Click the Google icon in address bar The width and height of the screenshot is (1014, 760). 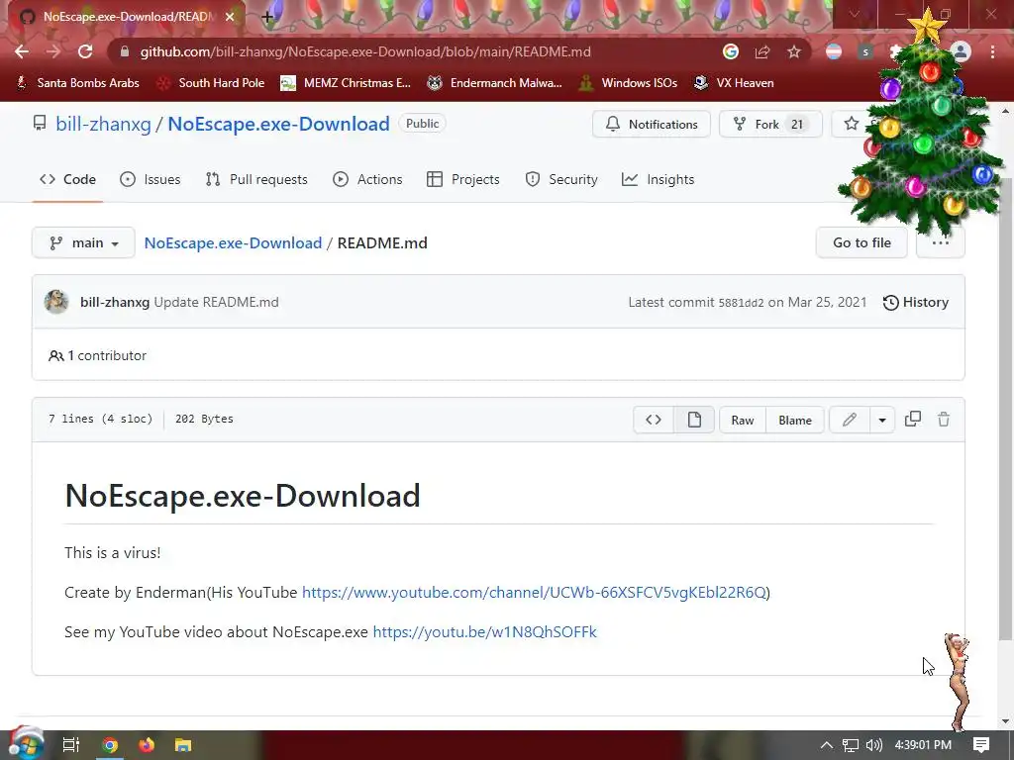coord(731,51)
